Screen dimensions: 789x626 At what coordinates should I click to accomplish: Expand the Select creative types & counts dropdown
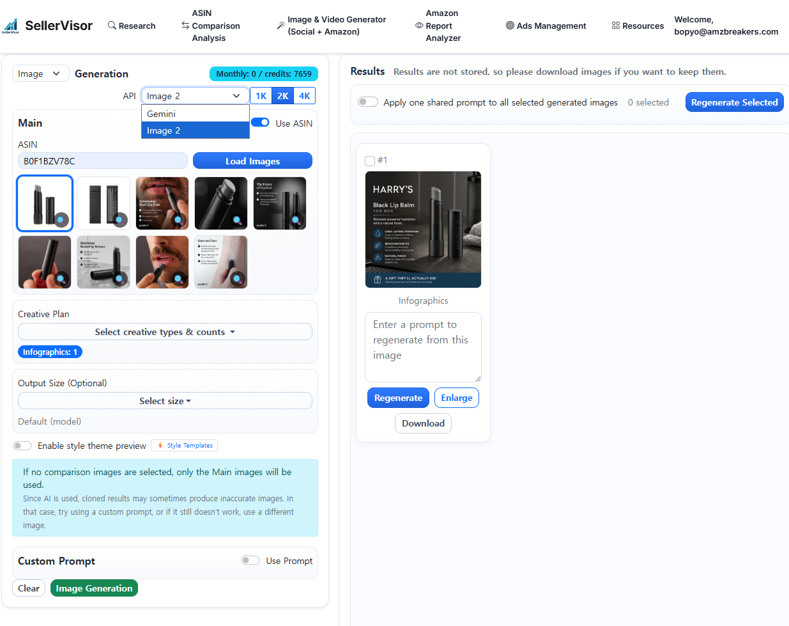pyautogui.click(x=165, y=332)
